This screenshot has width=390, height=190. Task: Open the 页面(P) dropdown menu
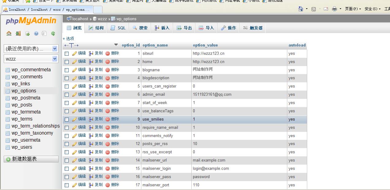pyautogui.click(x=353, y=9)
